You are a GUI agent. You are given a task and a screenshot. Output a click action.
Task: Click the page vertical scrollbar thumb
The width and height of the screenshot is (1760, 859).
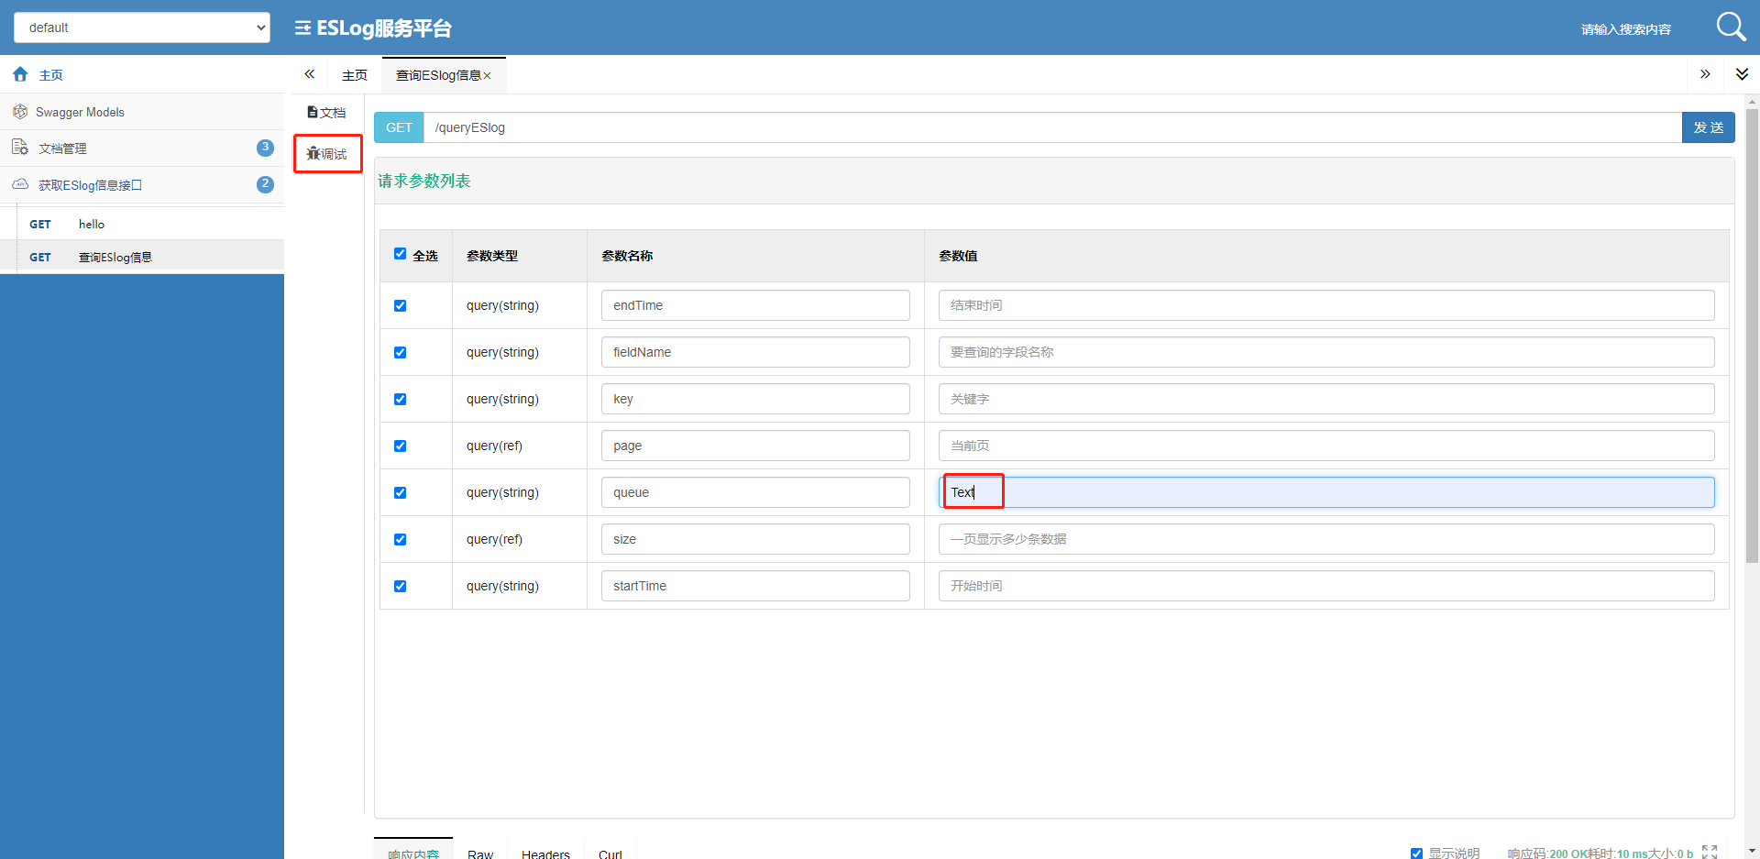pyautogui.click(x=1752, y=336)
